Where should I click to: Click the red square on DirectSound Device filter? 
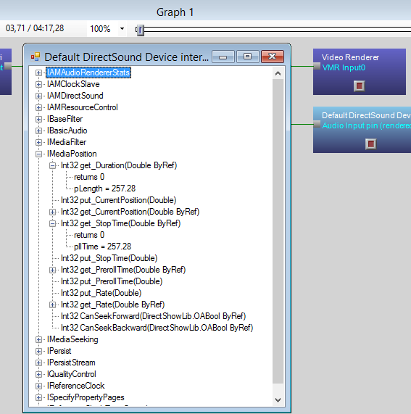pos(371,144)
